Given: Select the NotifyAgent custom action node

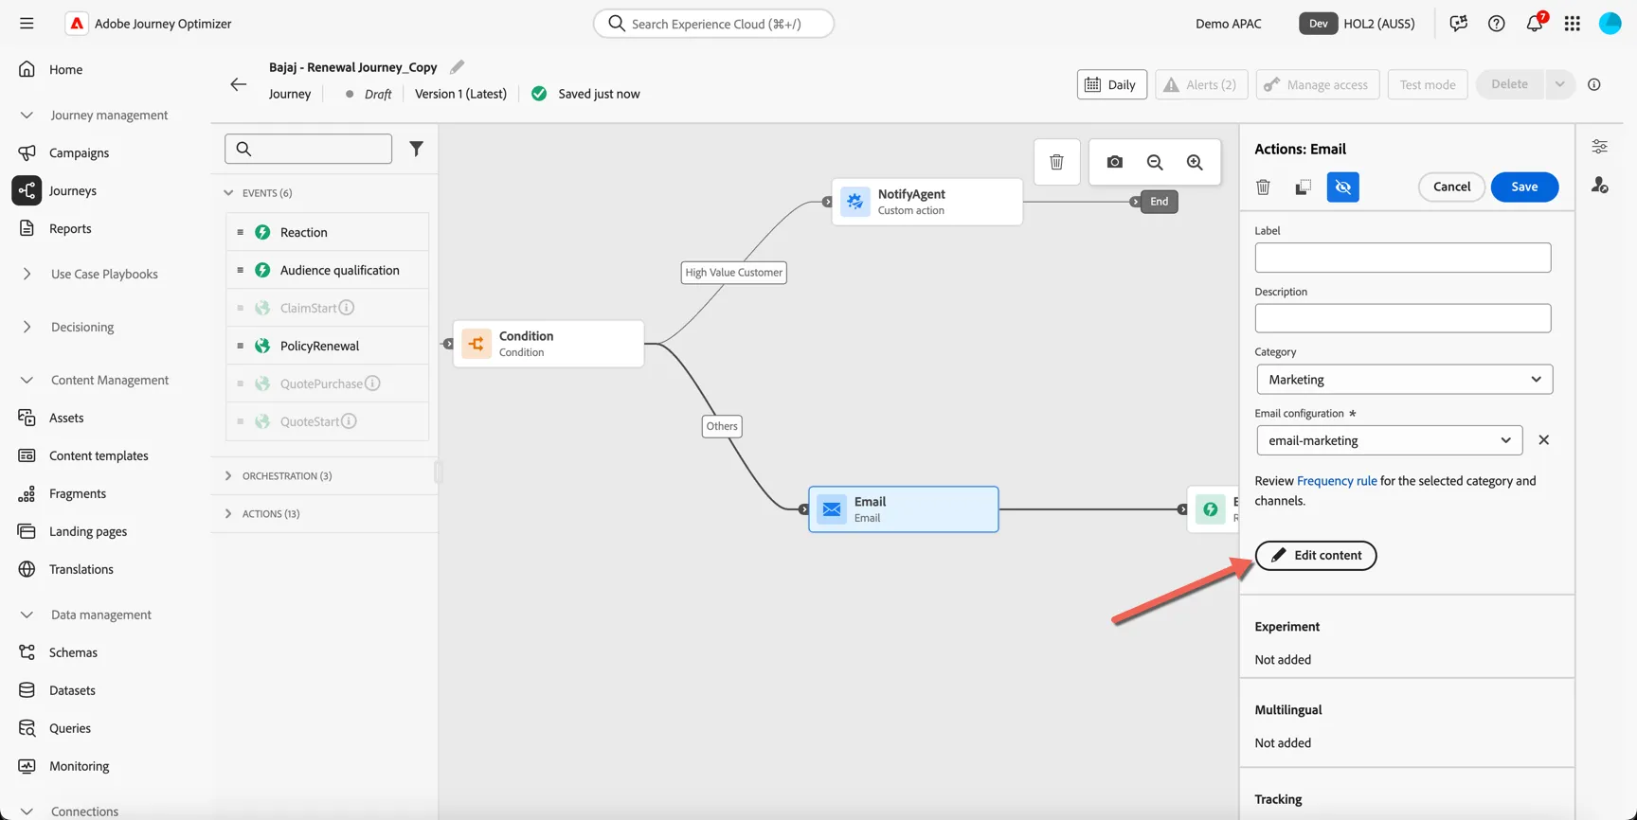Looking at the screenshot, I should coord(927,202).
